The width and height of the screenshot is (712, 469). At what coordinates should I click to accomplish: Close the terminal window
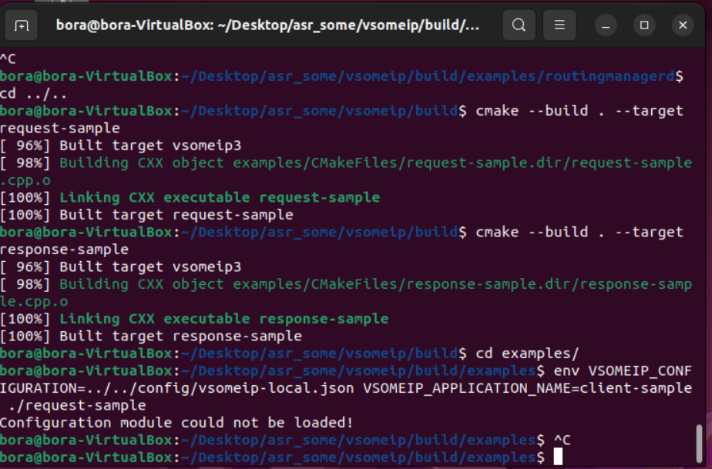click(683, 25)
